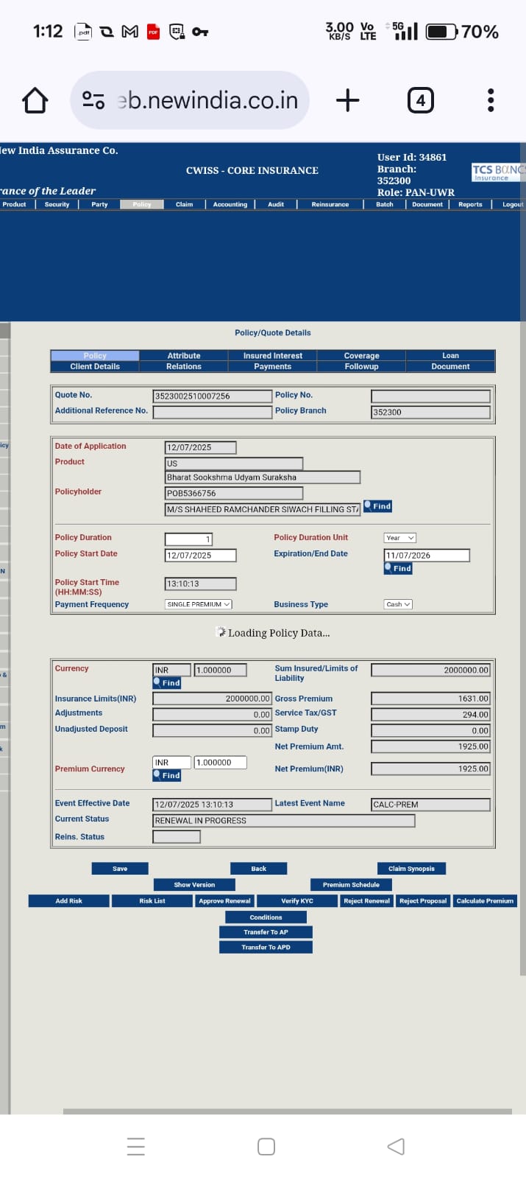This screenshot has width=526, height=1179.
Task: Click Find button under Currency field
Action: click(167, 683)
